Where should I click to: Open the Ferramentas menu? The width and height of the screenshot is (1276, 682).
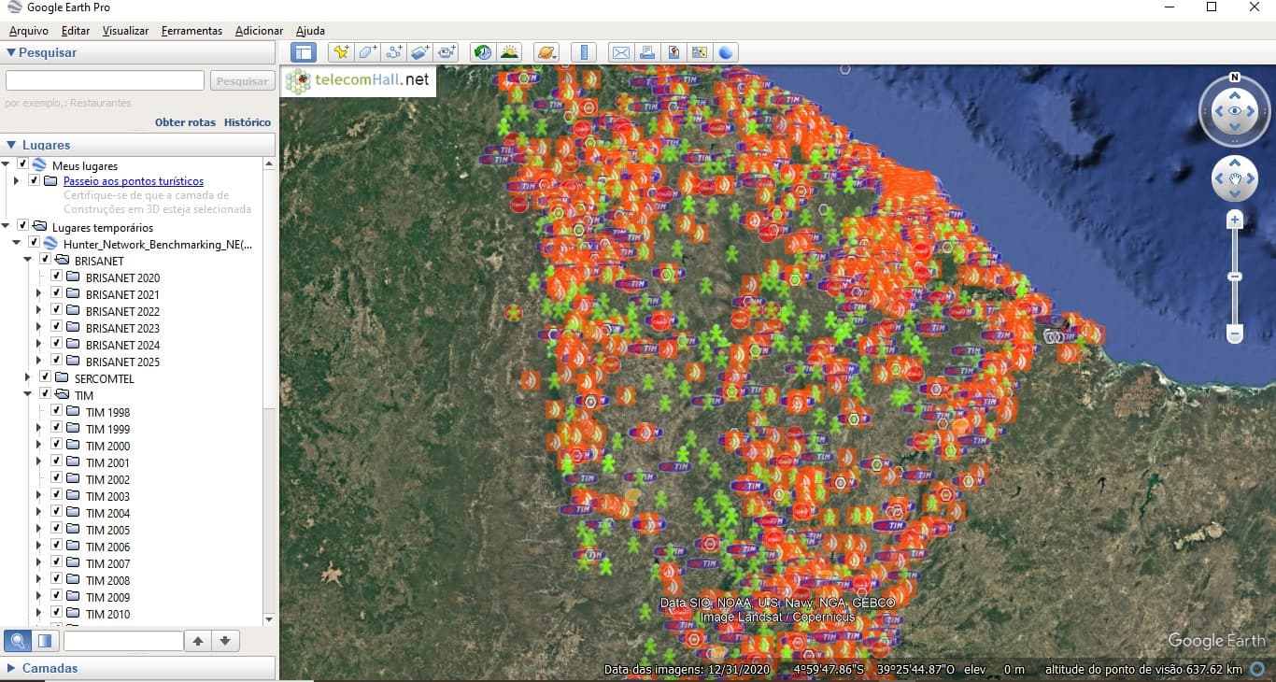point(191,31)
